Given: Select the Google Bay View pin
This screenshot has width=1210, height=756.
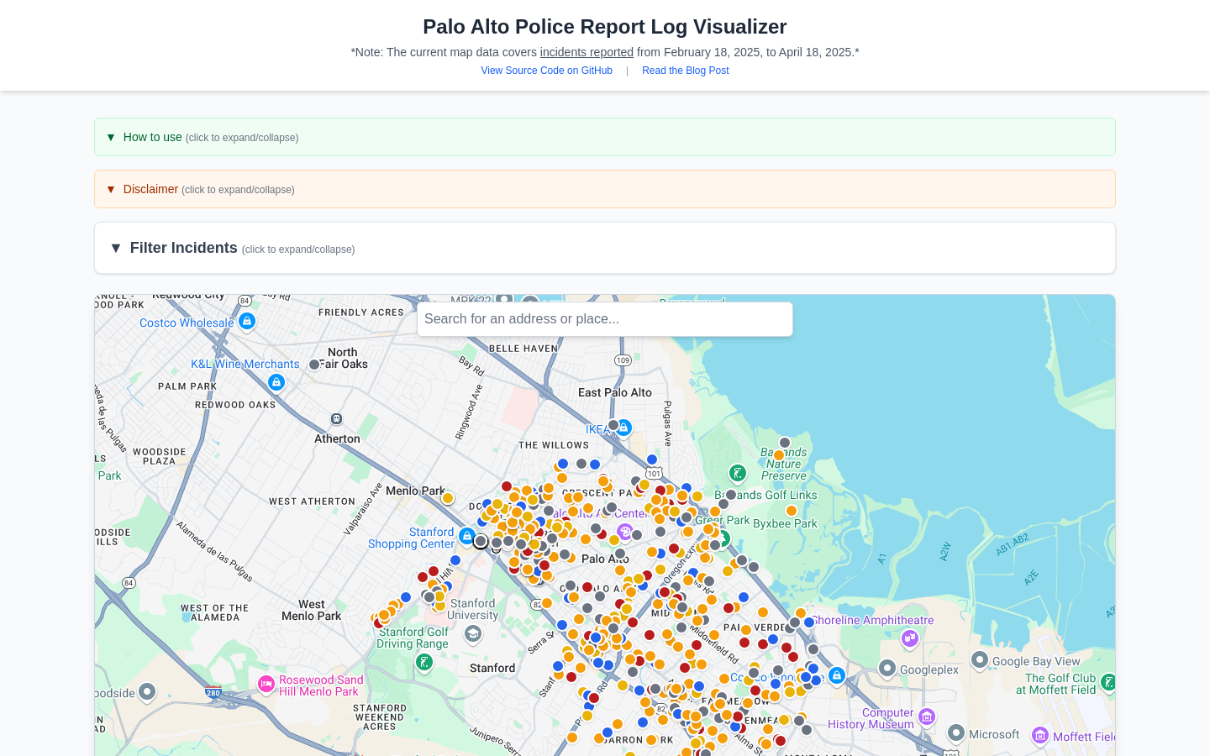Looking at the screenshot, I should click(x=980, y=660).
